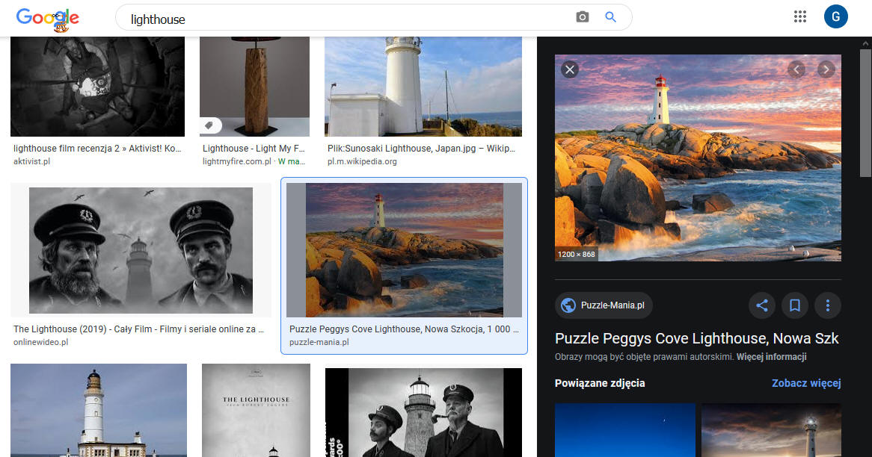Image resolution: width=872 pixels, height=457 pixels.
Task: Search by image using camera icon
Action: click(x=582, y=17)
